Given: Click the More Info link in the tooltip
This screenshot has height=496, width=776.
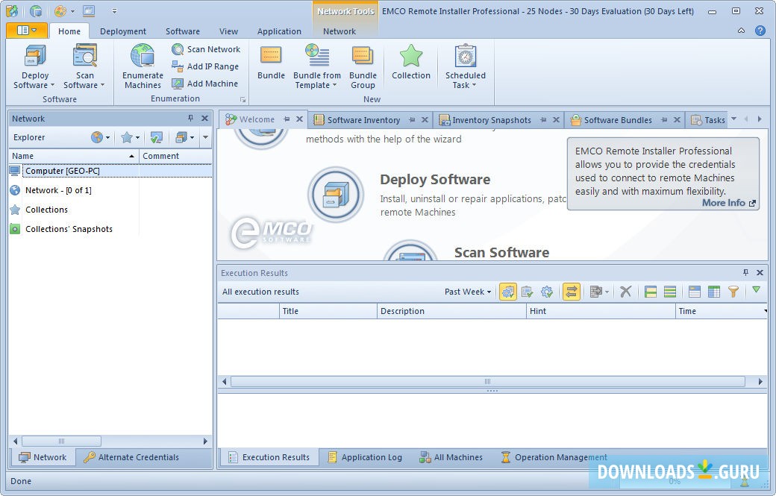Looking at the screenshot, I should click(x=723, y=202).
